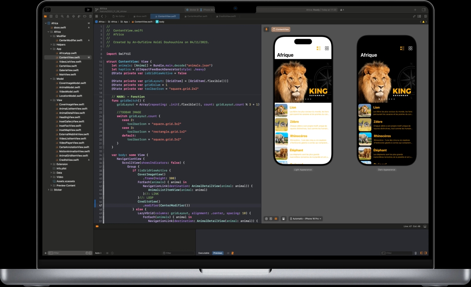
Task: Open the orange variants options in the preview bar
Action: (x=276, y=218)
